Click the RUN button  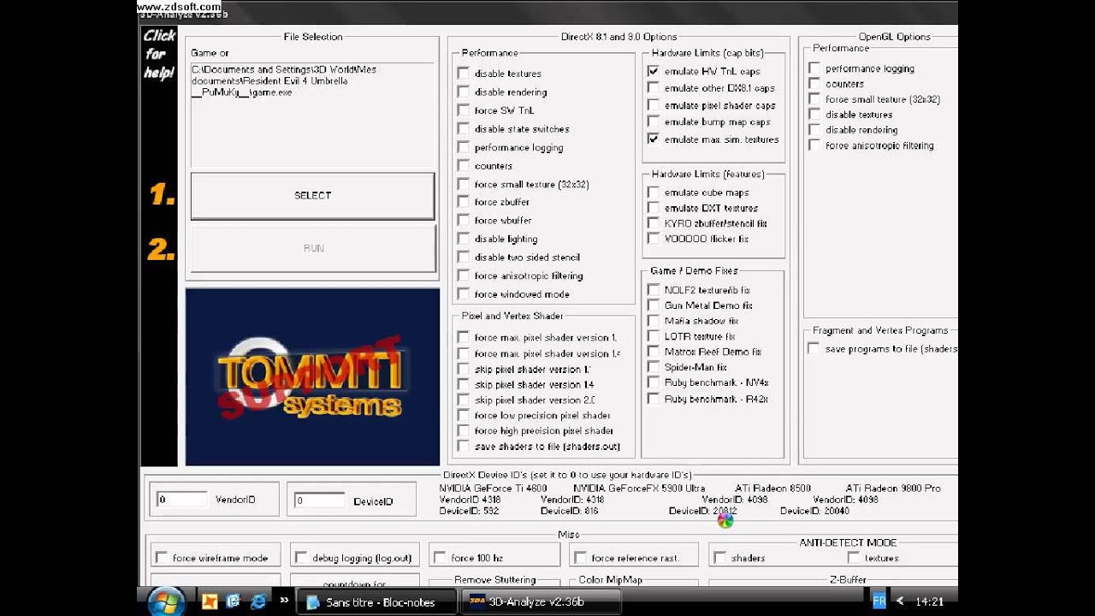(x=313, y=248)
